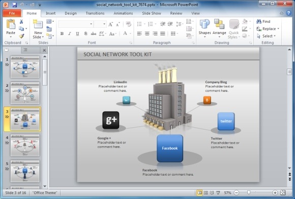Click the Cut scissors icon
Screen dimensions: 295x199
tap(21, 22)
